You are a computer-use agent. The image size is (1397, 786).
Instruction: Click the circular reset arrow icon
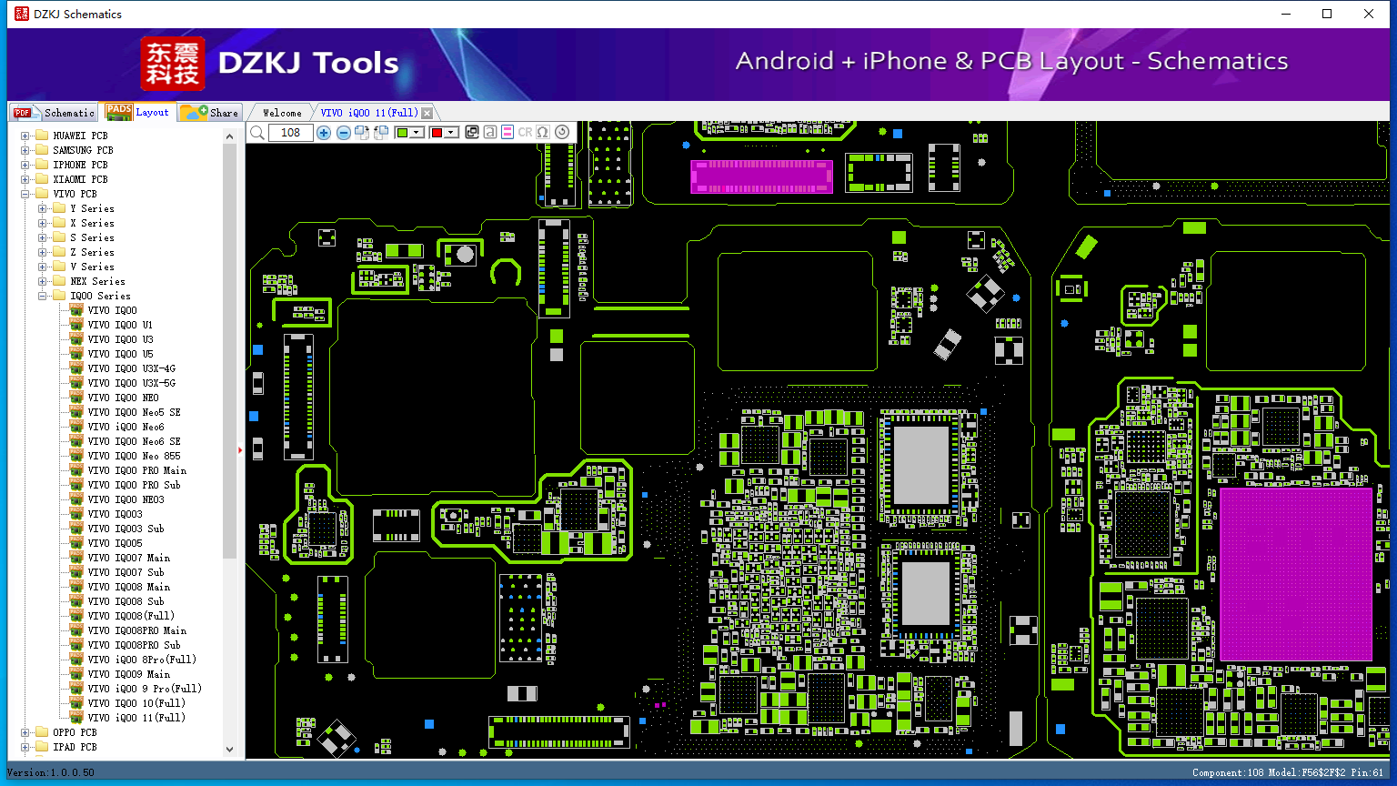(562, 133)
